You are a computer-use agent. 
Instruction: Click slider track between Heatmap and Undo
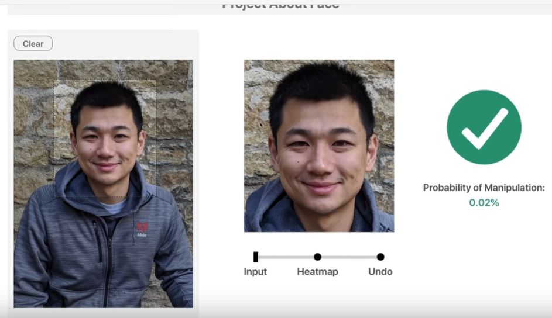point(349,257)
